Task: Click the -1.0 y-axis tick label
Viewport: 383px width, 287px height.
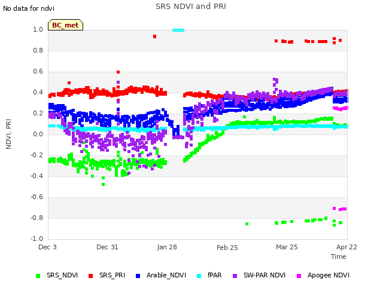Action: (37, 239)
